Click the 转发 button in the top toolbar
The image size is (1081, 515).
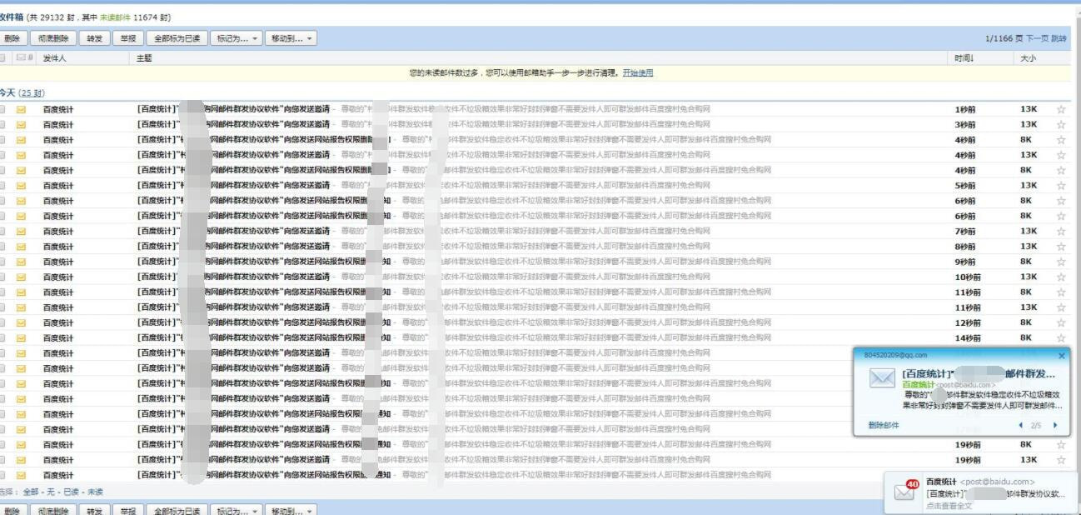95,38
